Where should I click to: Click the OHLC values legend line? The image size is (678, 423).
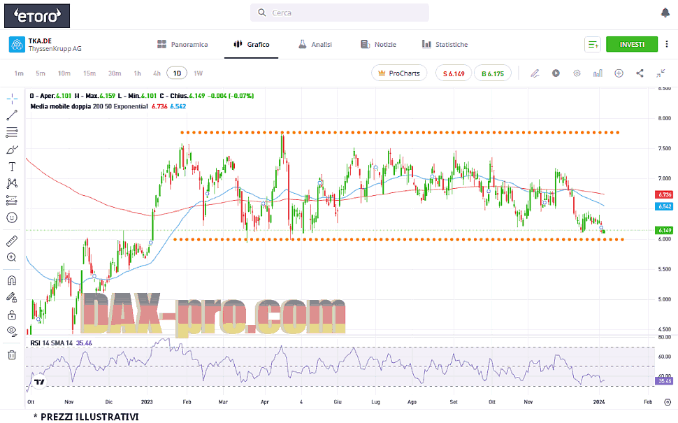tap(142, 96)
